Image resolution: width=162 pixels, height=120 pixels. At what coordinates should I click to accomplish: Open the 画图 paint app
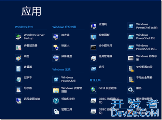(x=22, y=58)
